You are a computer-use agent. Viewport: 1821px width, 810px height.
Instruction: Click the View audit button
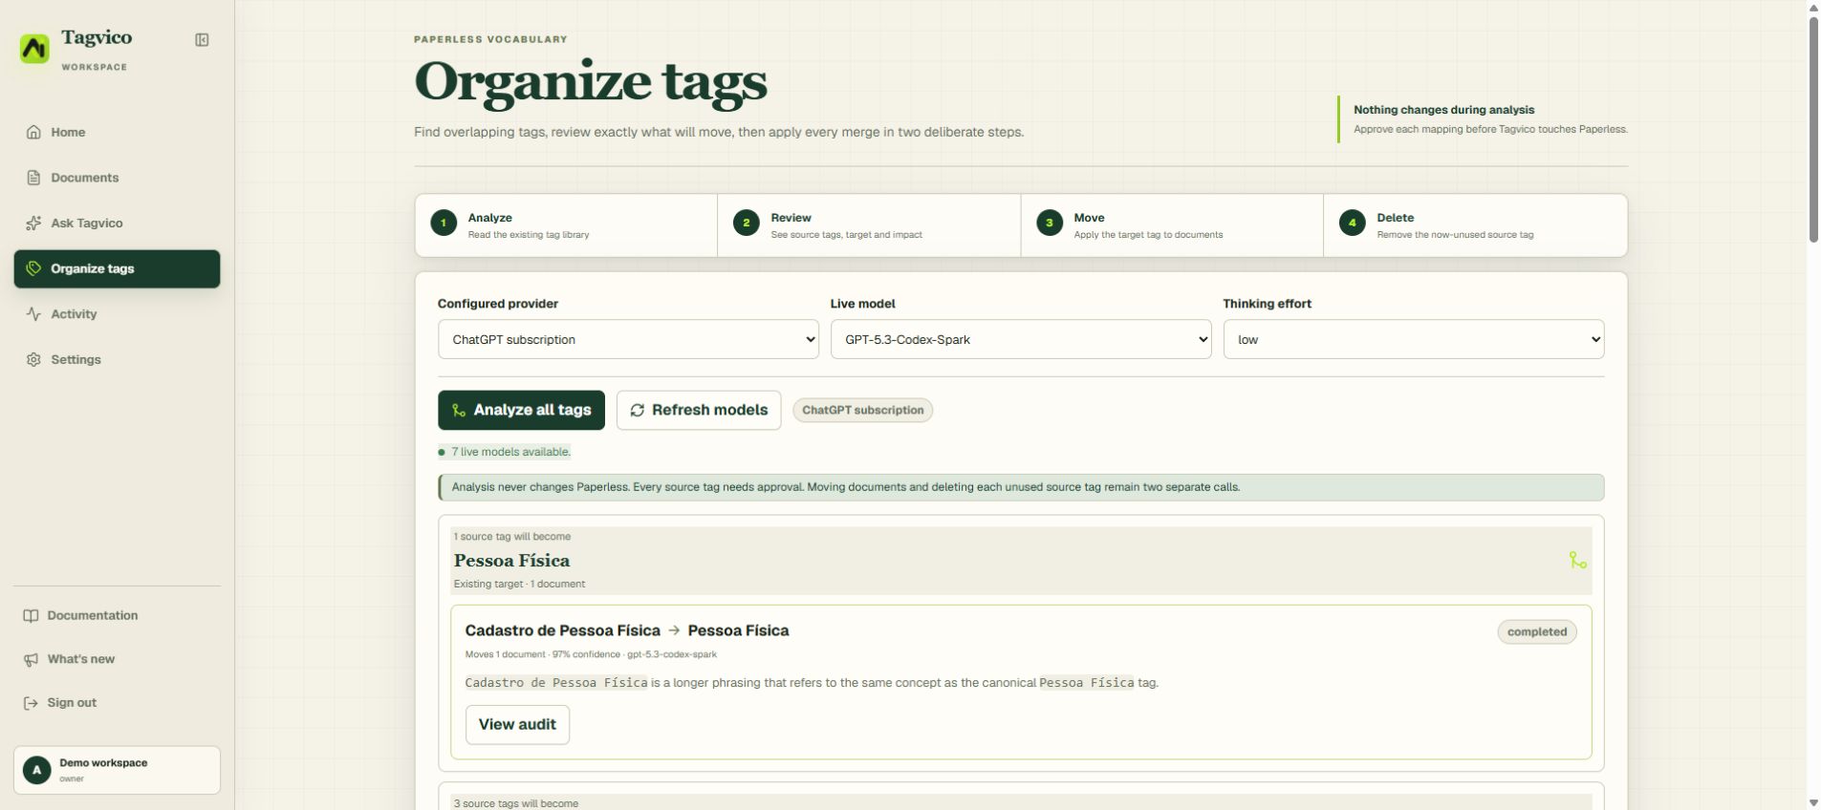click(517, 724)
